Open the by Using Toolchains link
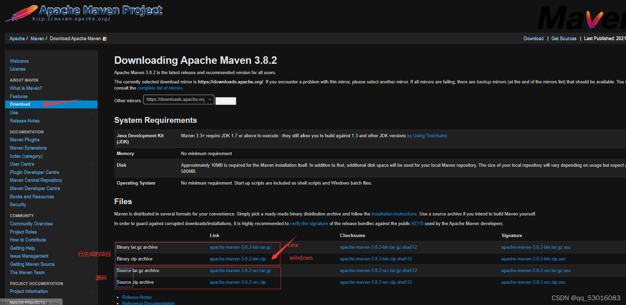 (427, 136)
